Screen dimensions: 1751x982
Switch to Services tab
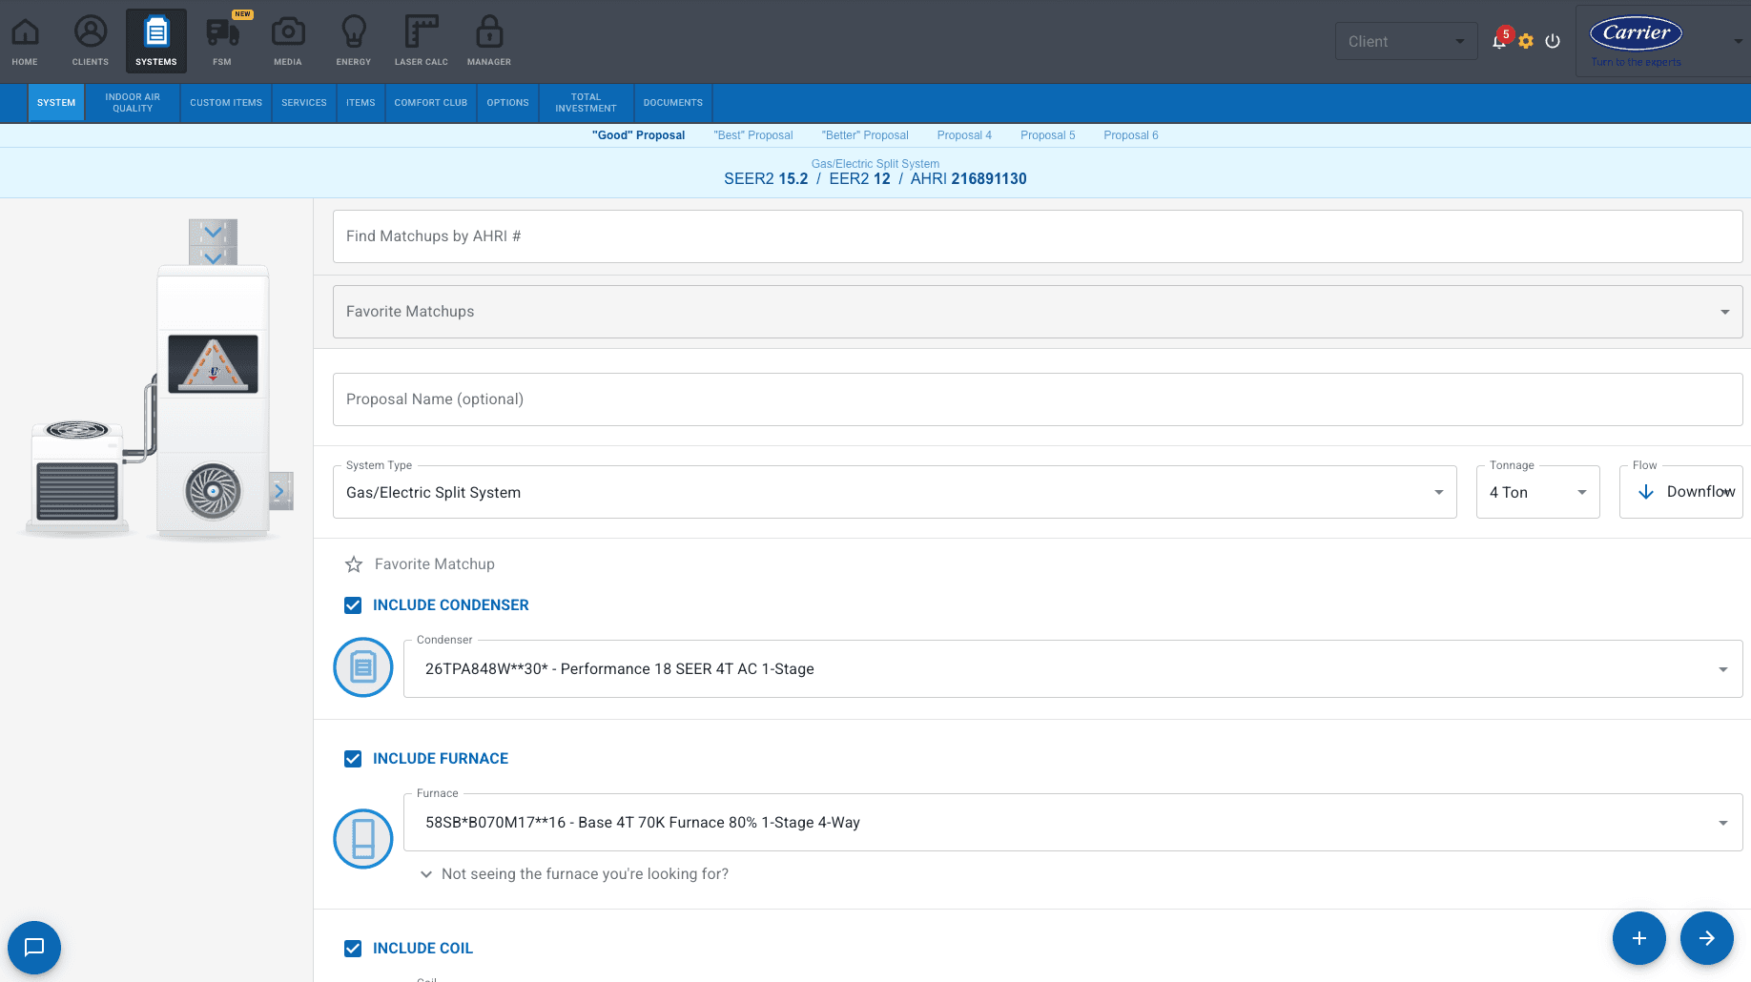pos(304,103)
